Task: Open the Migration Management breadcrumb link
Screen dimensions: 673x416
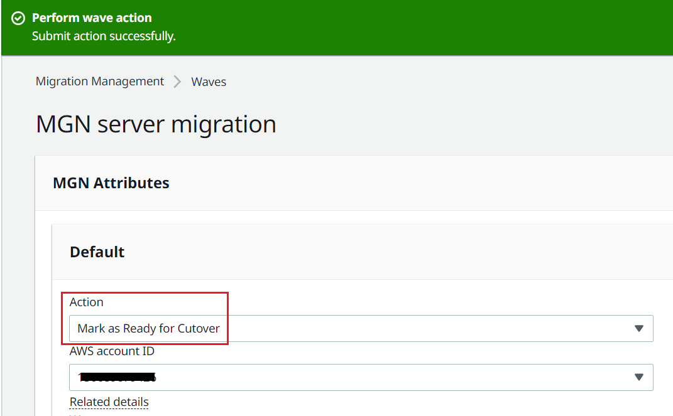Action: tap(99, 82)
